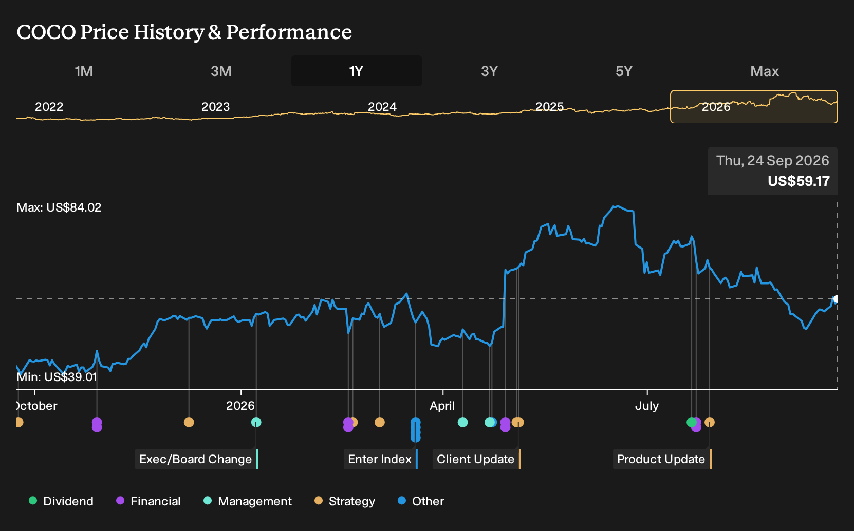Image resolution: width=854 pixels, height=531 pixels.
Task: Click the US$59.17 price in the tooltip
Action: click(799, 181)
